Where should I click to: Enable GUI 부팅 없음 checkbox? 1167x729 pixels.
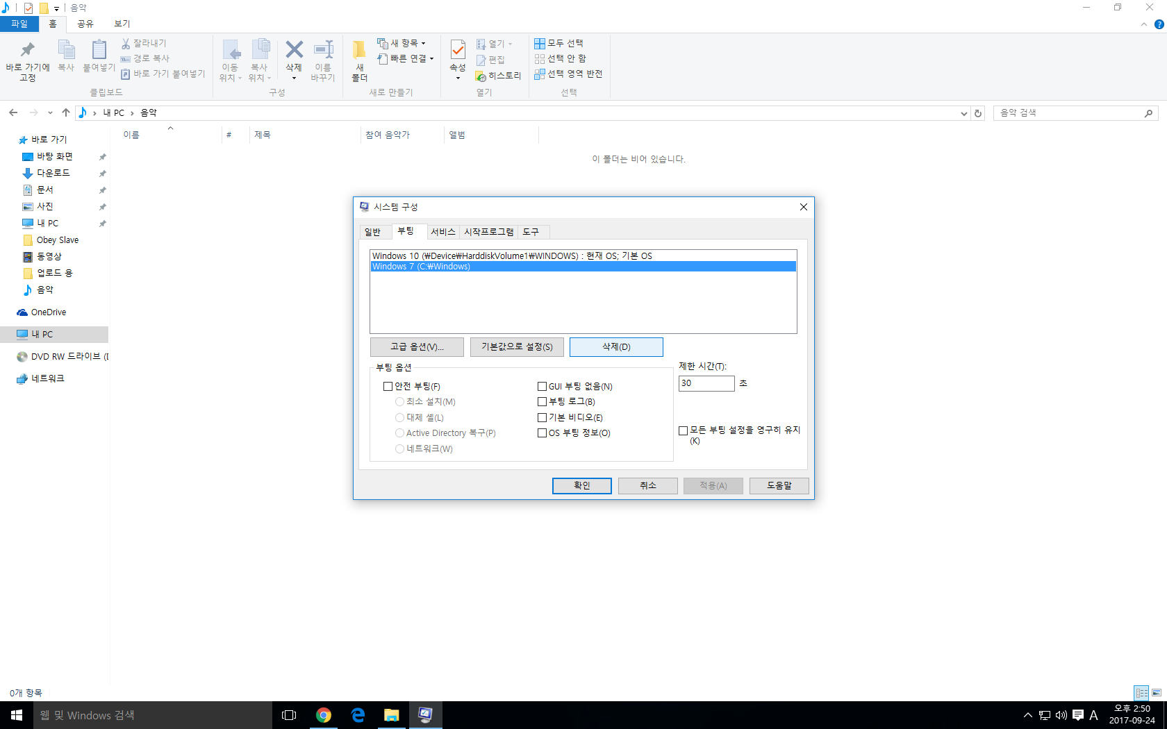[543, 386]
